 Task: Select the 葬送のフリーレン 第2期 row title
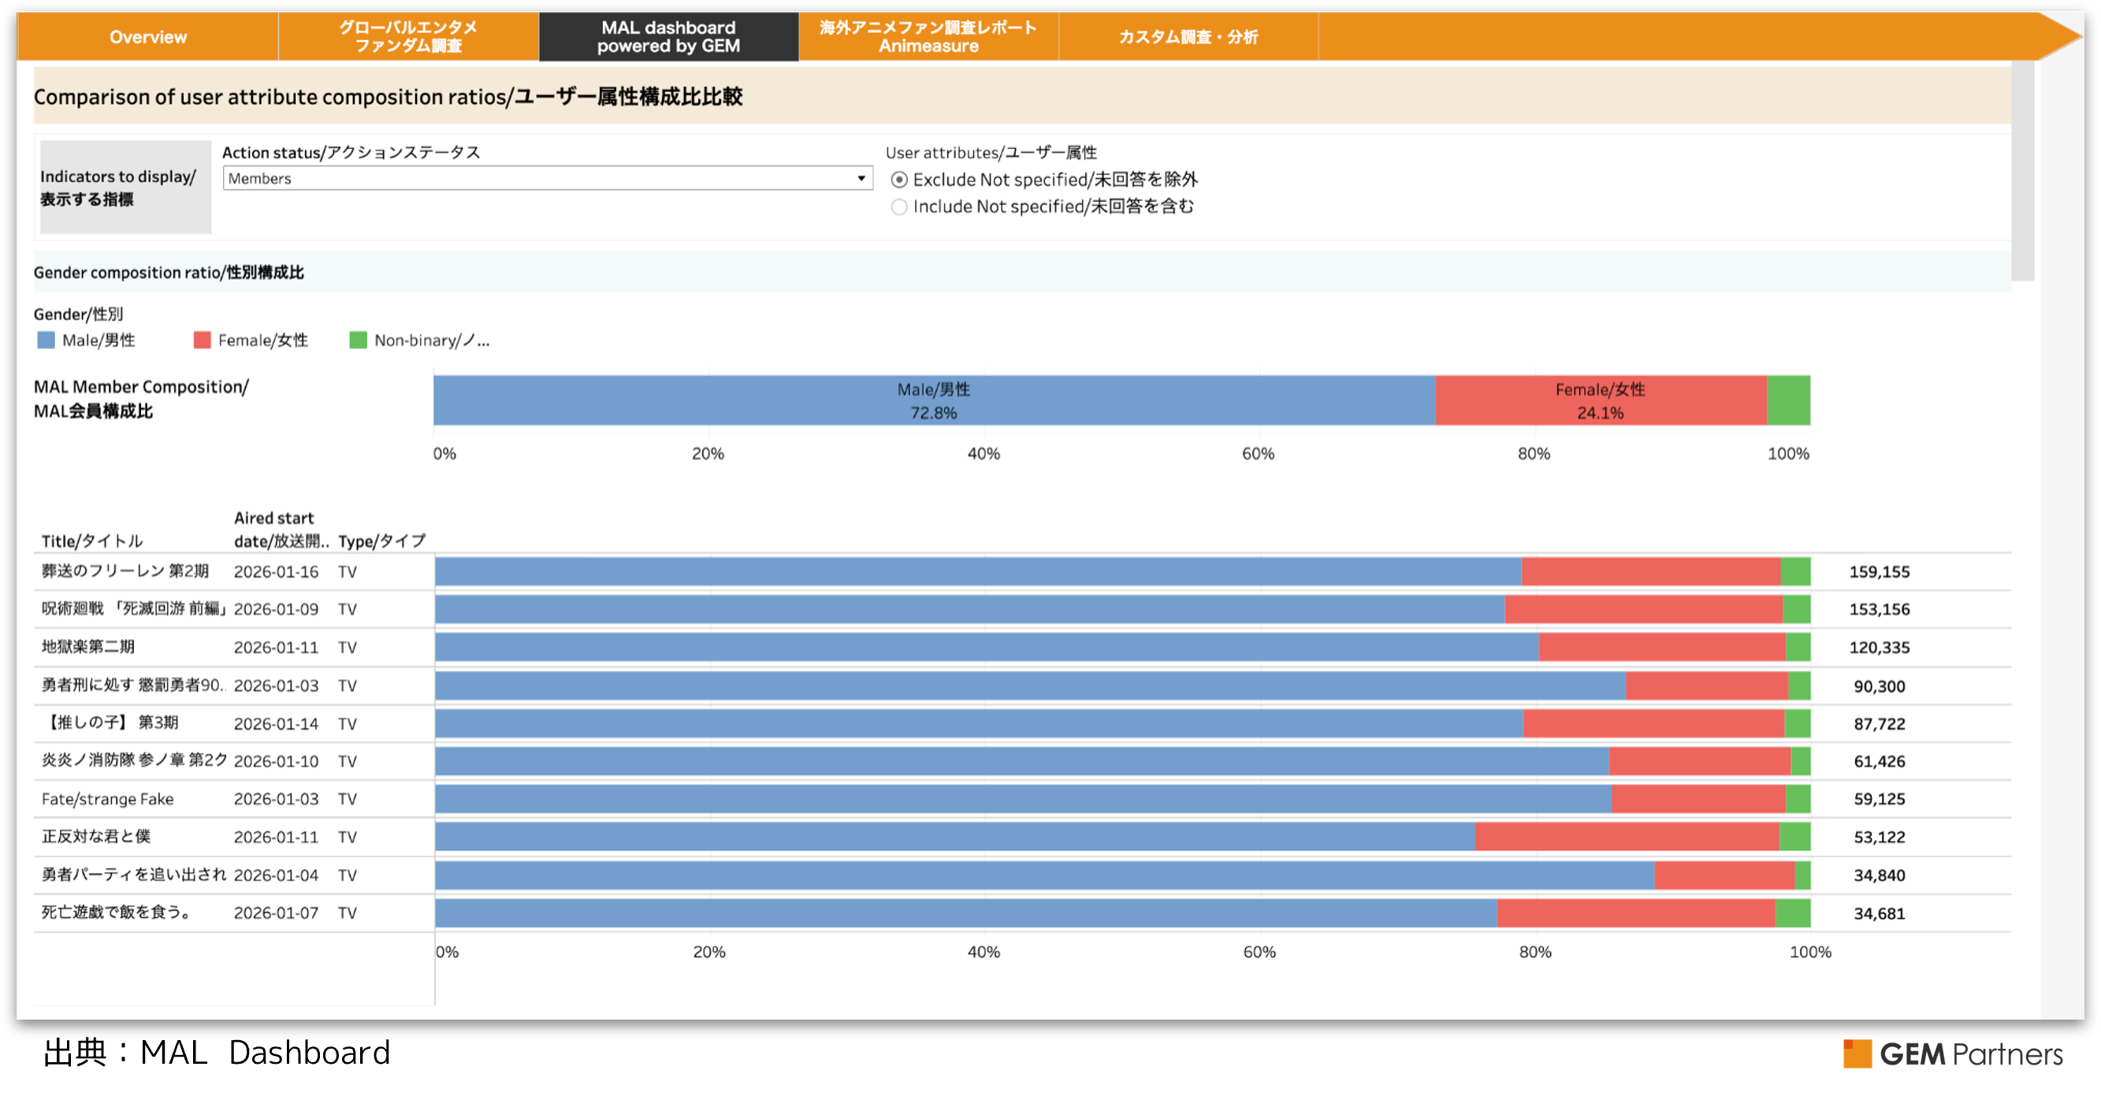[x=125, y=570]
